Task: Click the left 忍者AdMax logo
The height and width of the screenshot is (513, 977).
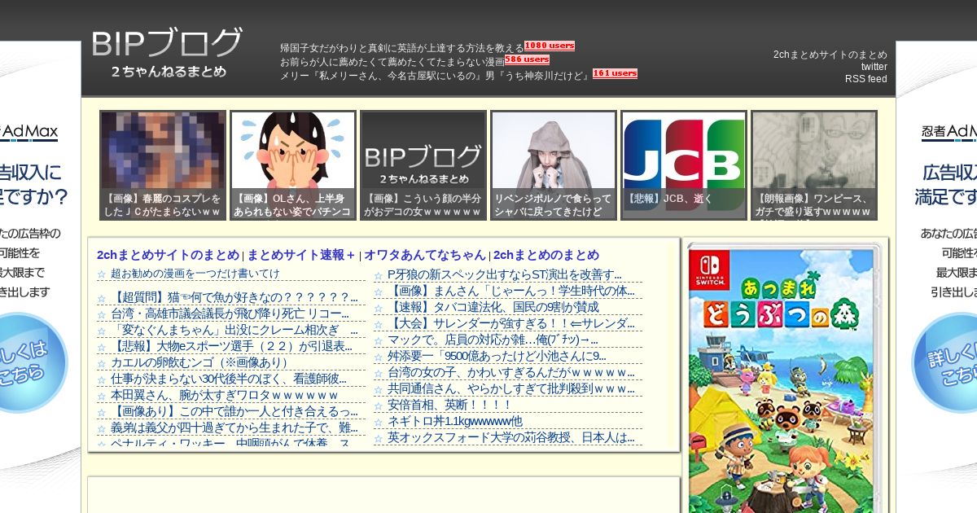Action: click(x=29, y=132)
